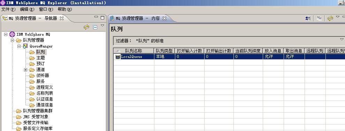Image resolution: width=345 pixels, height=131 pixels.
Task: Click the show system objects toolbar icon
Action: click(x=308, y=18)
